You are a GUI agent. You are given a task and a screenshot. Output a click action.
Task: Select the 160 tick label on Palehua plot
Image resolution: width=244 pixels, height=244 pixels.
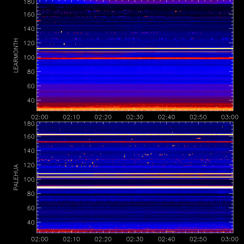click(x=29, y=136)
